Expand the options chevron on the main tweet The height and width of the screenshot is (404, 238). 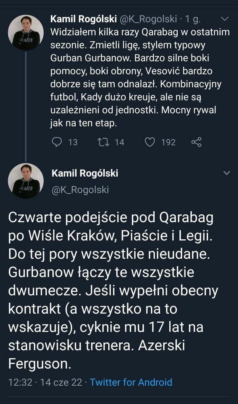click(x=226, y=173)
